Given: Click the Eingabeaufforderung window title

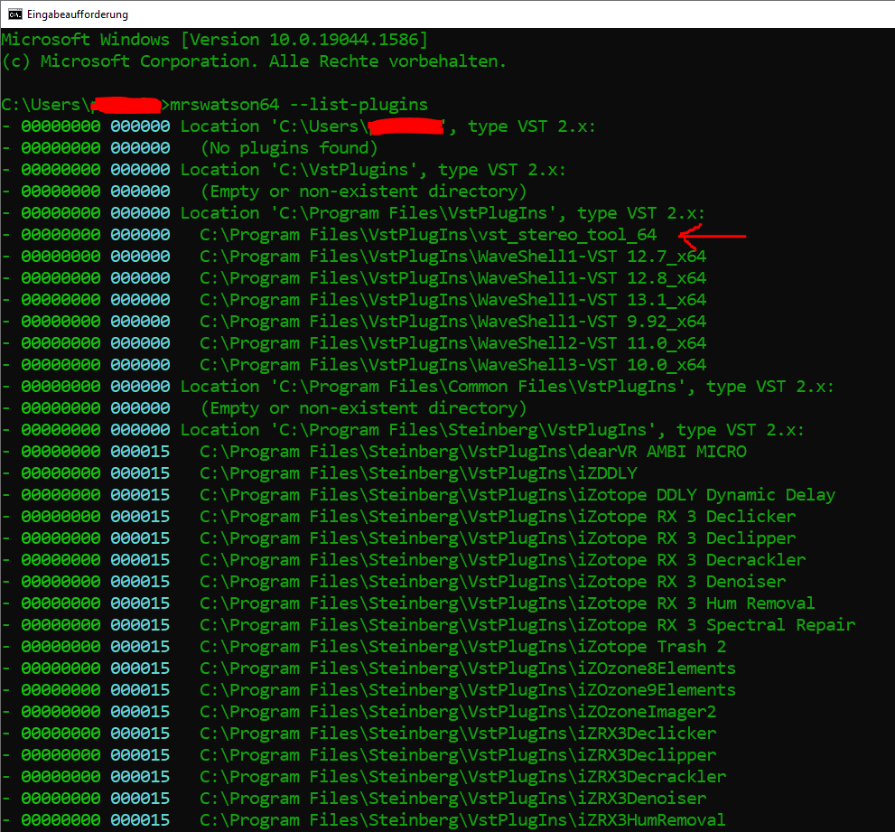Looking at the screenshot, I should coord(77,14).
